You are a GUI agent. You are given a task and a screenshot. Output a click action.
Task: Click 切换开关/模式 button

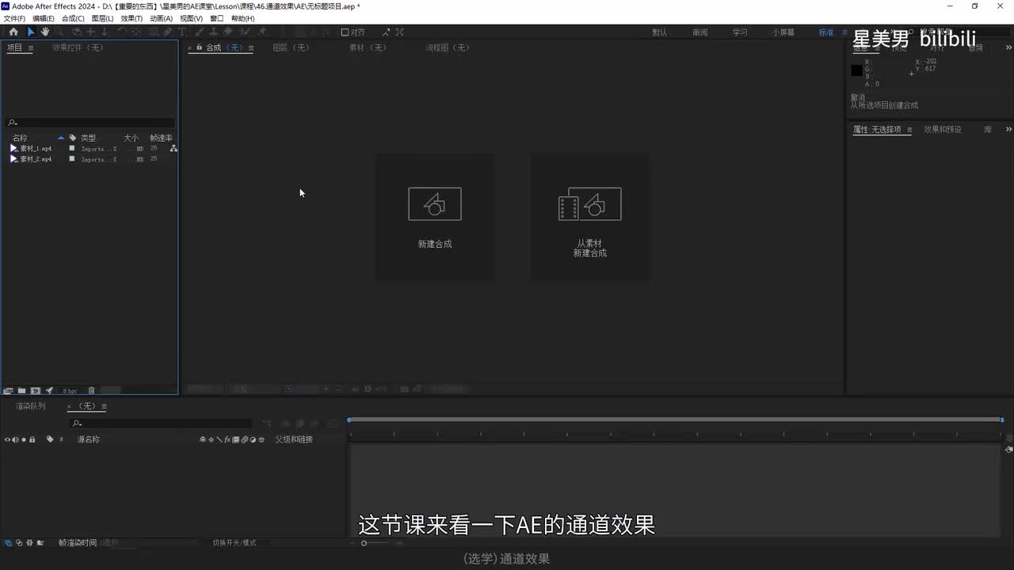[x=234, y=543]
